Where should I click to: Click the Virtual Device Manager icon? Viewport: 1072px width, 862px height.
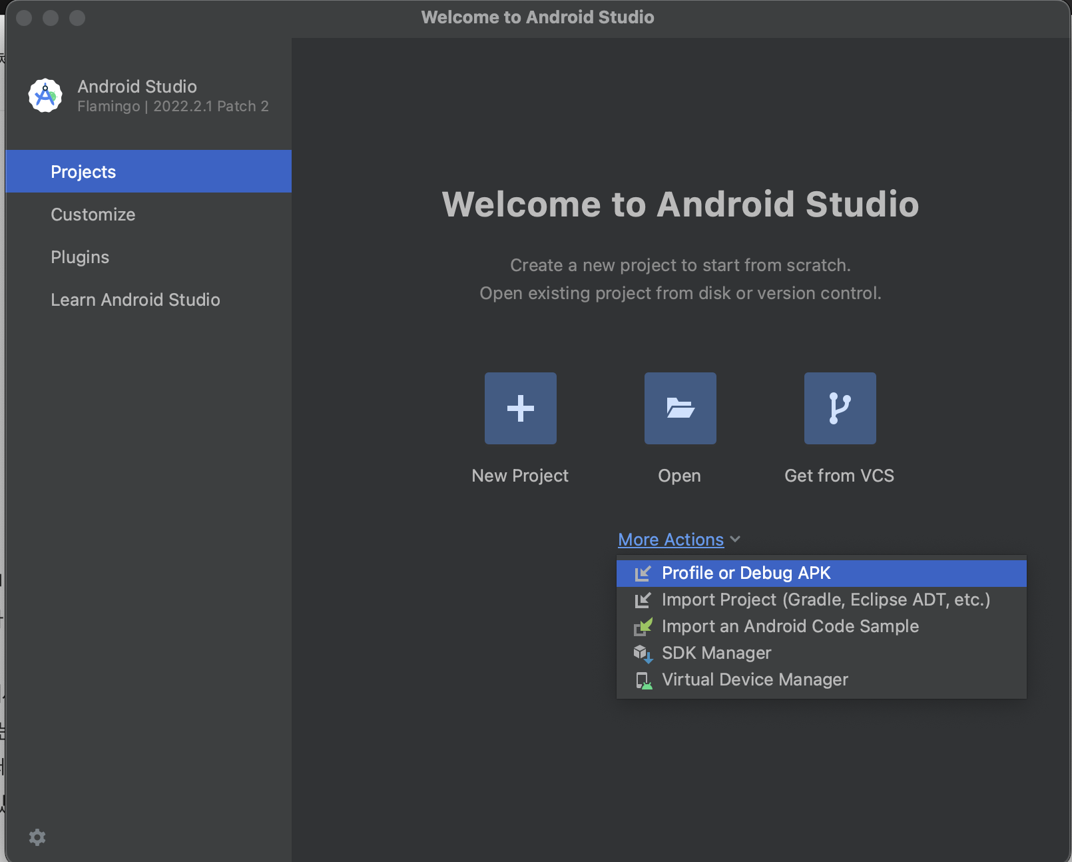643,680
